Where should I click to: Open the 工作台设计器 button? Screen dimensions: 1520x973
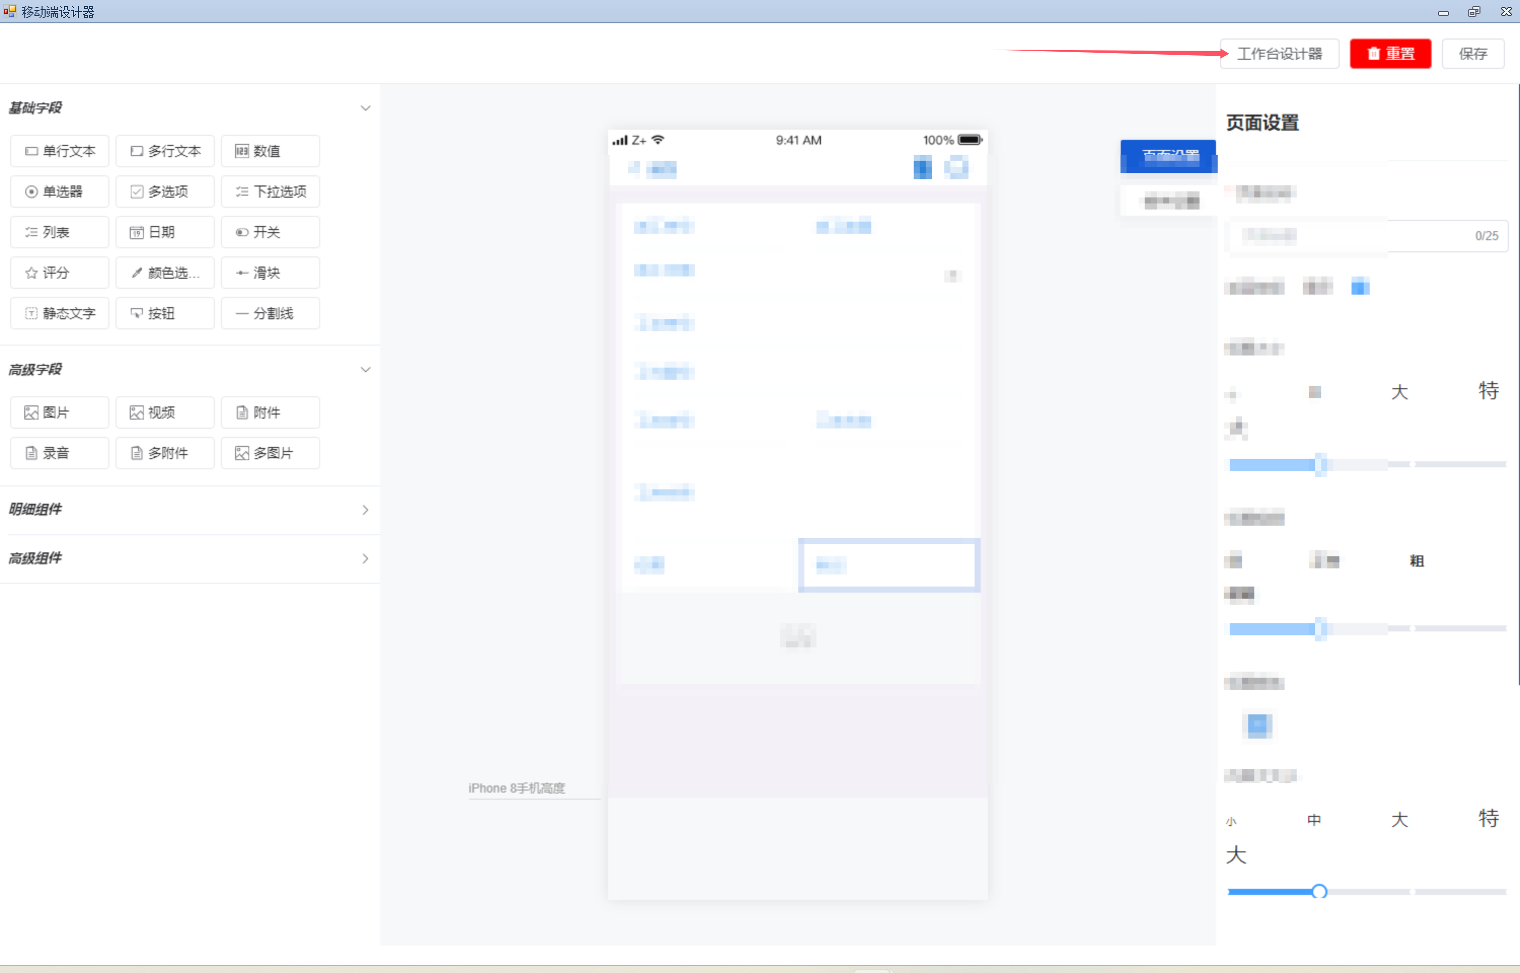pyautogui.click(x=1279, y=54)
